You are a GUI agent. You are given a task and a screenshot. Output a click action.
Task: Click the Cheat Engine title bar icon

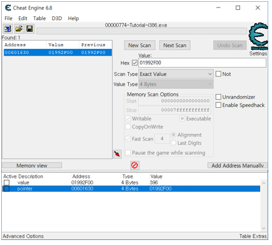8,8
